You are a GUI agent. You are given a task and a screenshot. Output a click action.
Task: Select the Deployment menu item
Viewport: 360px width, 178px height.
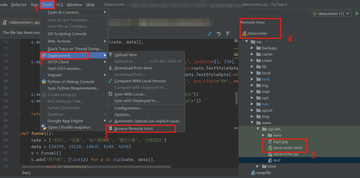click(74, 56)
